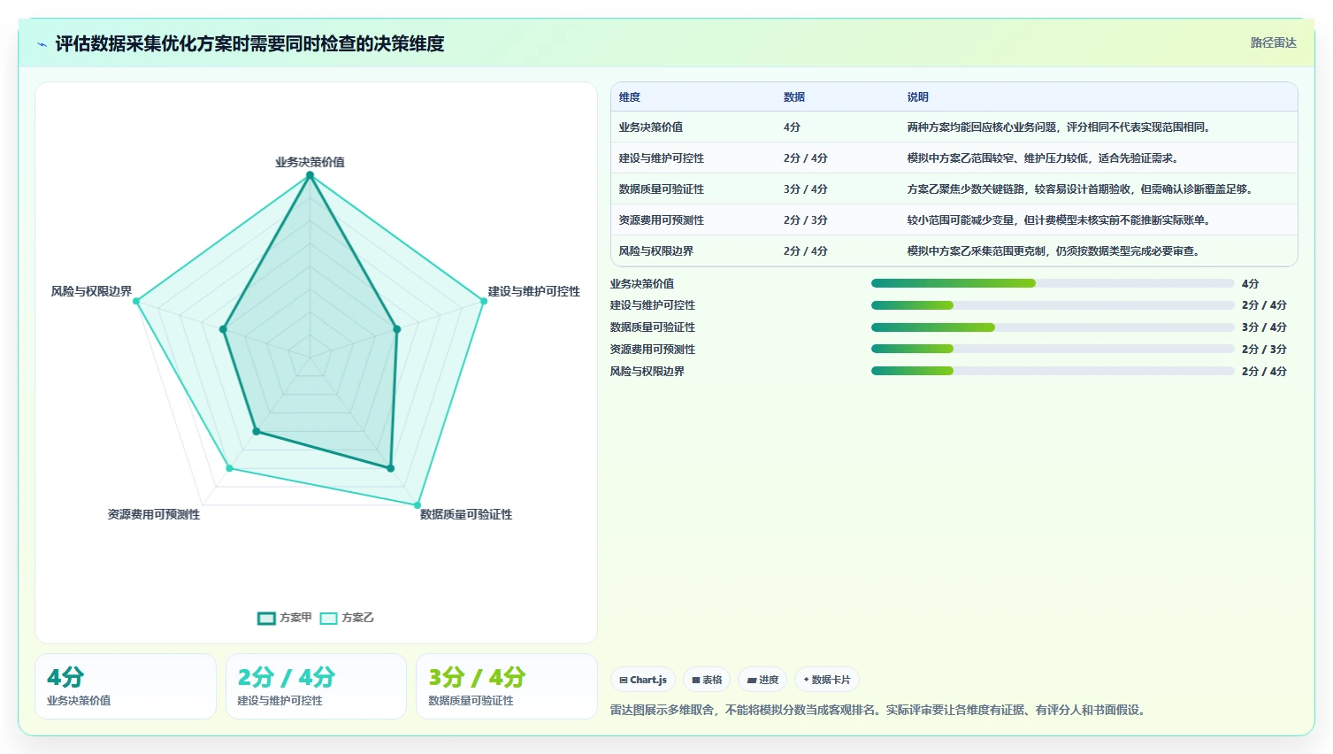Click the 数据质量可验证性 radar axis label

click(466, 514)
